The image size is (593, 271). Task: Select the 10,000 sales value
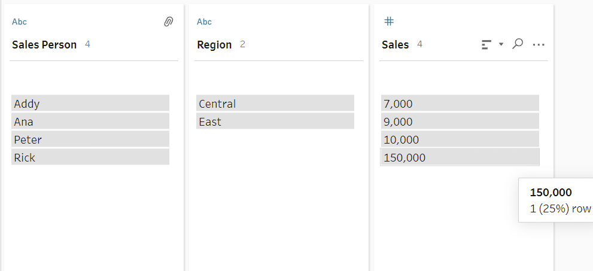pos(460,139)
